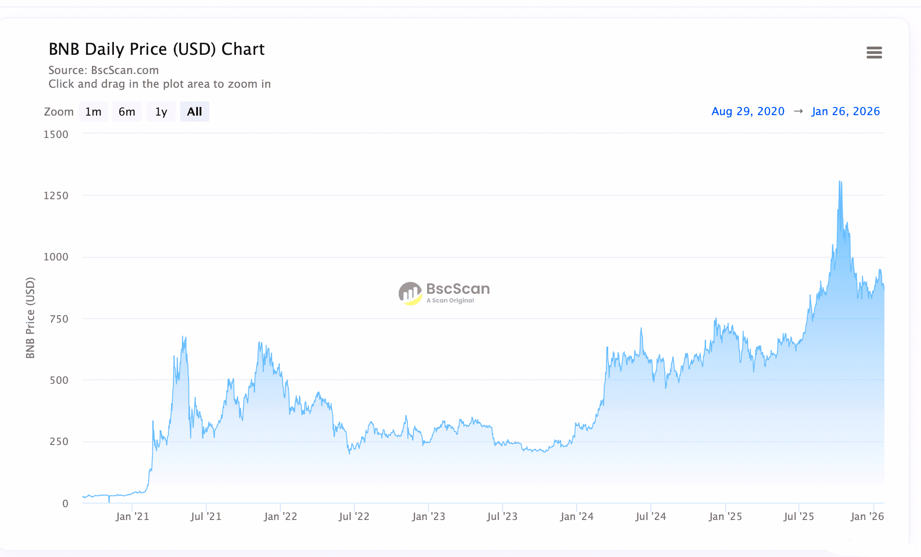
Task: Click the Jul '25 x-axis label
Action: [x=798, y=517]
